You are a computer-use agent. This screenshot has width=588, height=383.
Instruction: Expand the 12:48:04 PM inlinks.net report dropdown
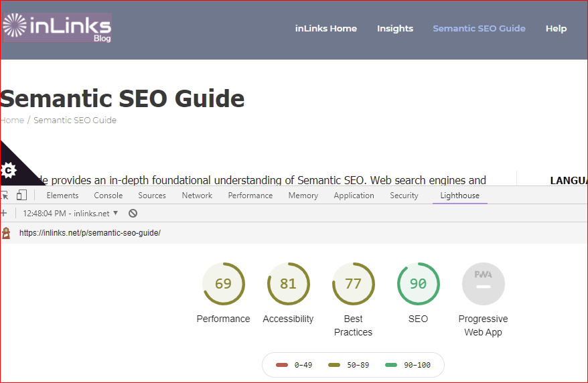[x=70, y=214]
